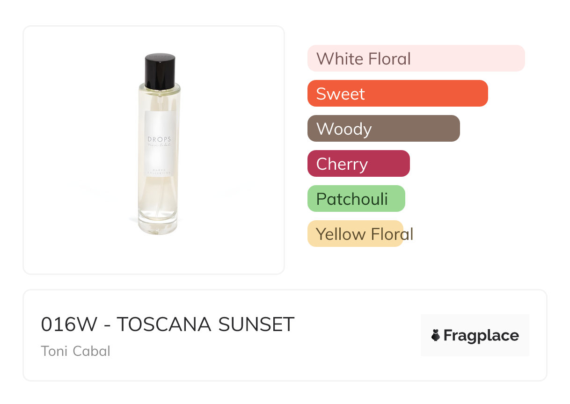Choose the Cherry accord bar

pos(358,164)
